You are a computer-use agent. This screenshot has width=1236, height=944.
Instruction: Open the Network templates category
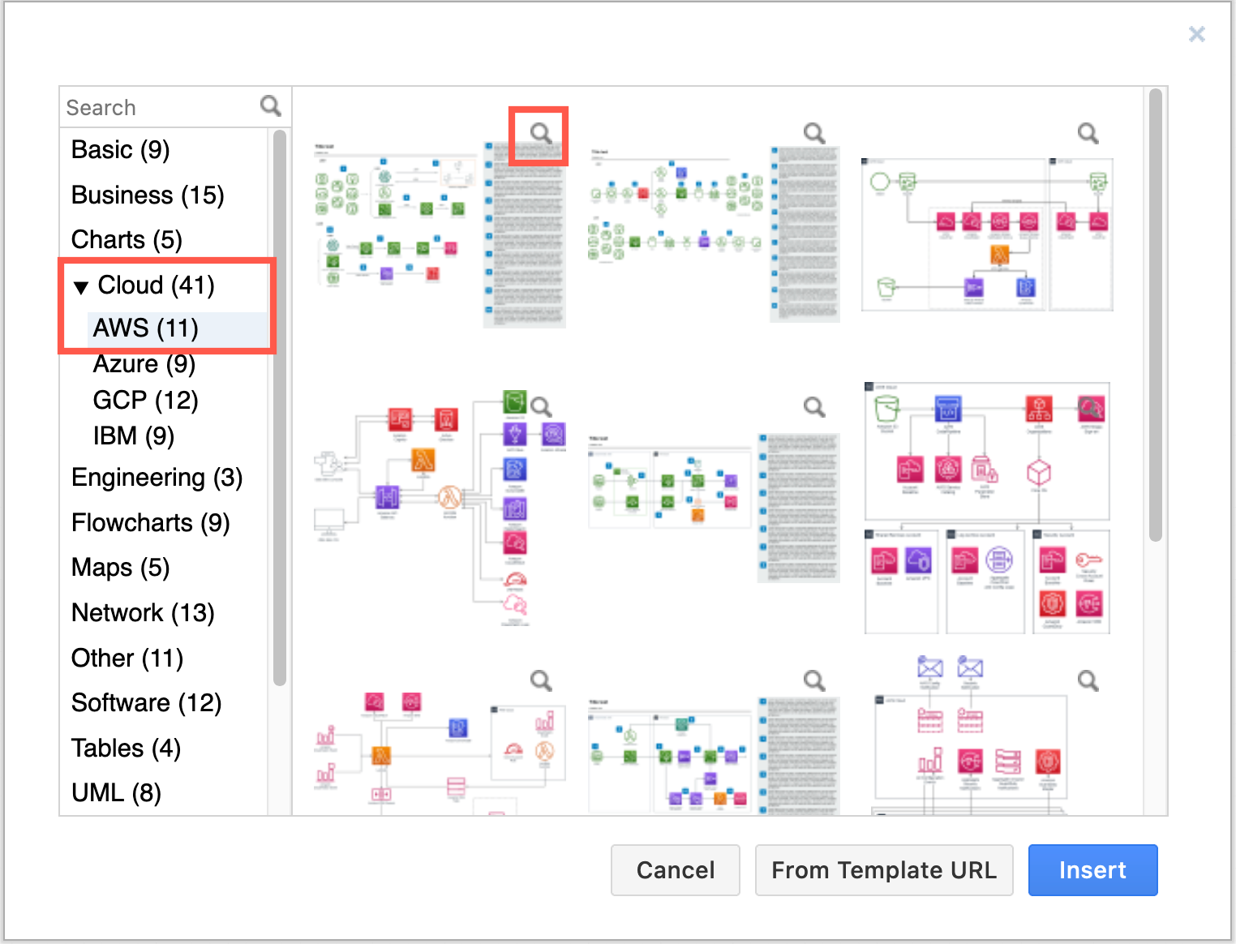click(x=143, y=612)
